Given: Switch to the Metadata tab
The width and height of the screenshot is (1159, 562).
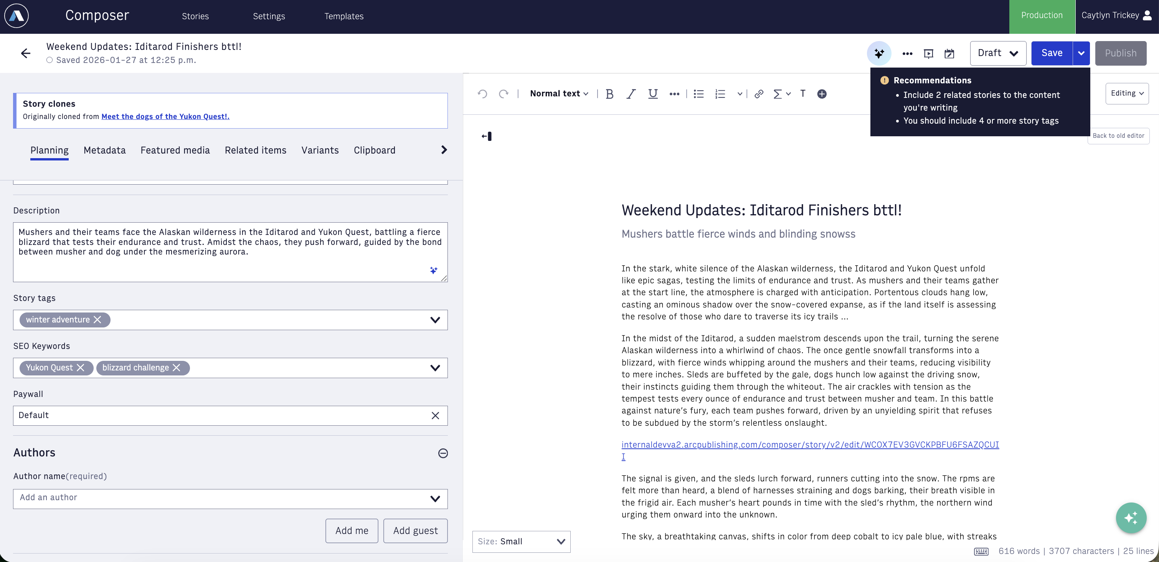Looking at the screenshot, I should pos(104,150).
